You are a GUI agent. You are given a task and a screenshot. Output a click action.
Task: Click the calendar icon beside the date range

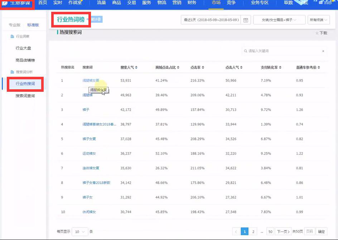click(246, 20)
